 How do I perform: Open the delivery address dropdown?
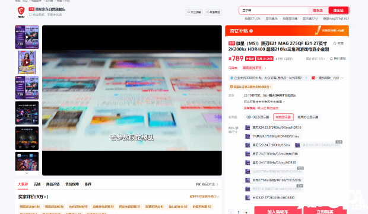[x=264, y=102]
